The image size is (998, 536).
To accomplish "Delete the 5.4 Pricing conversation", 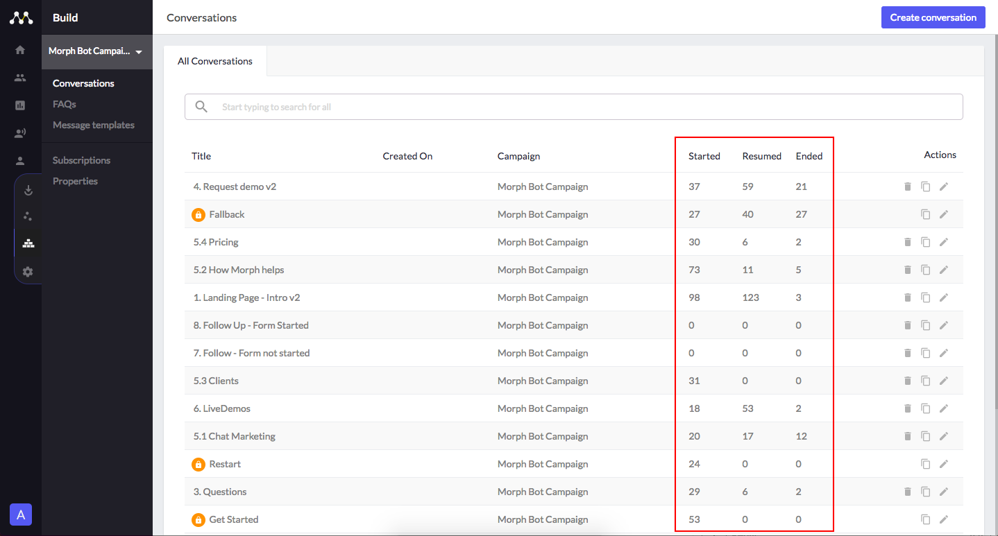I will point(907,242).
